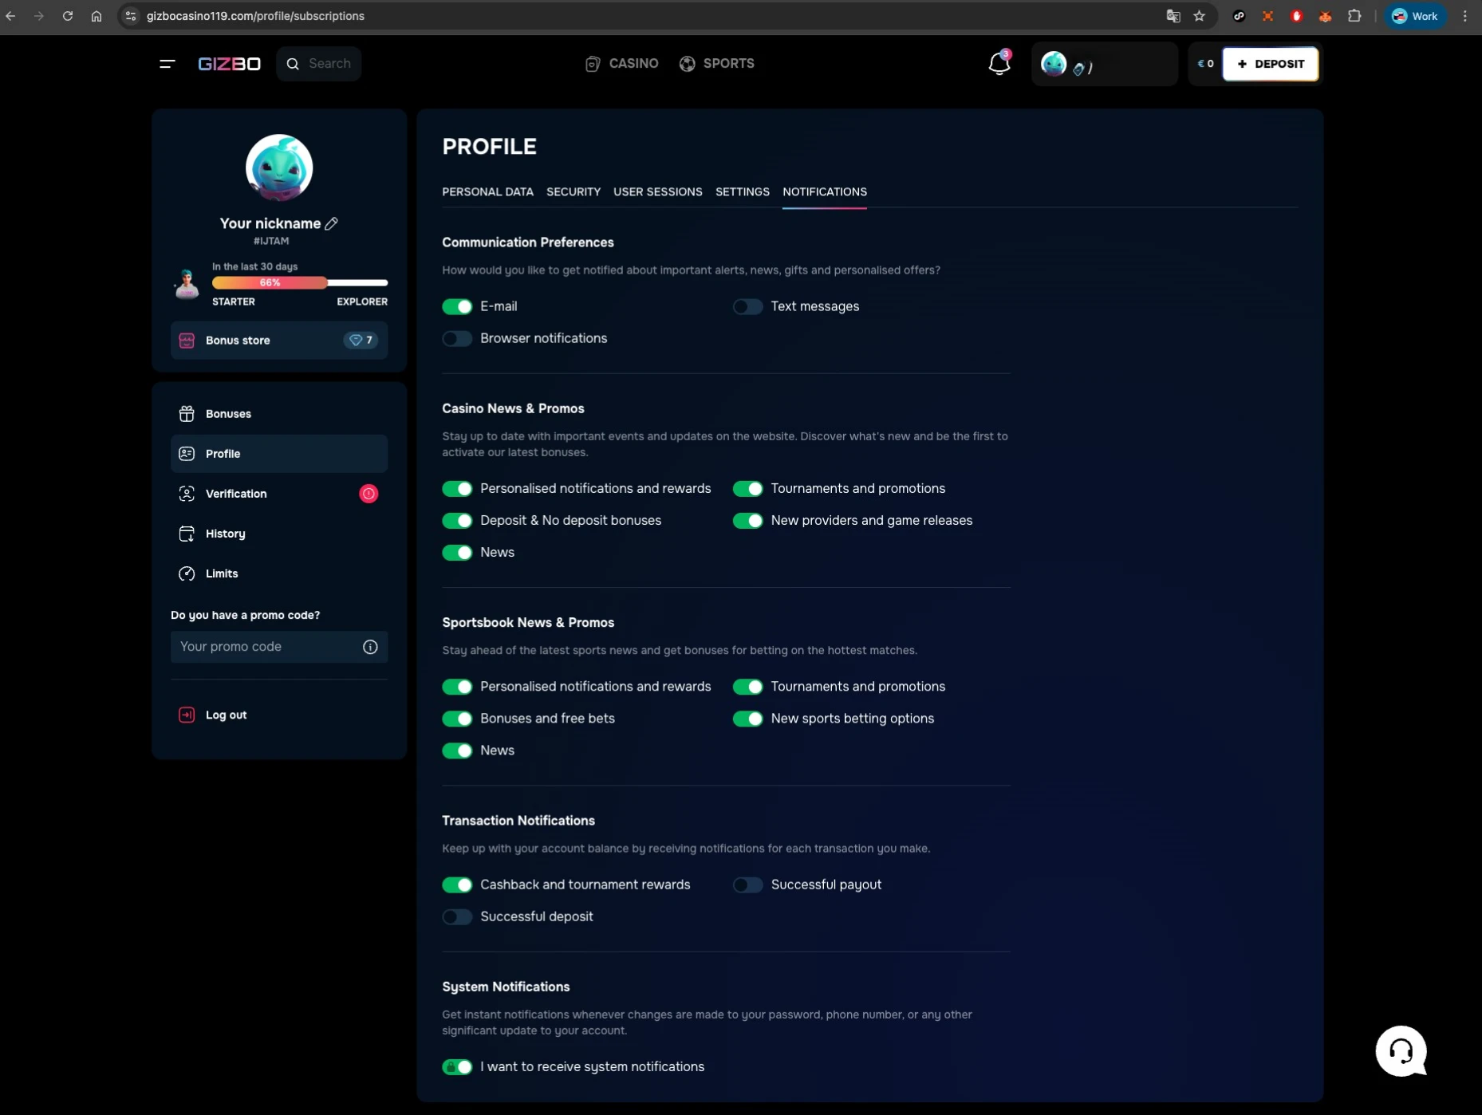Toggle E-mail notifications off

point(457,306)
